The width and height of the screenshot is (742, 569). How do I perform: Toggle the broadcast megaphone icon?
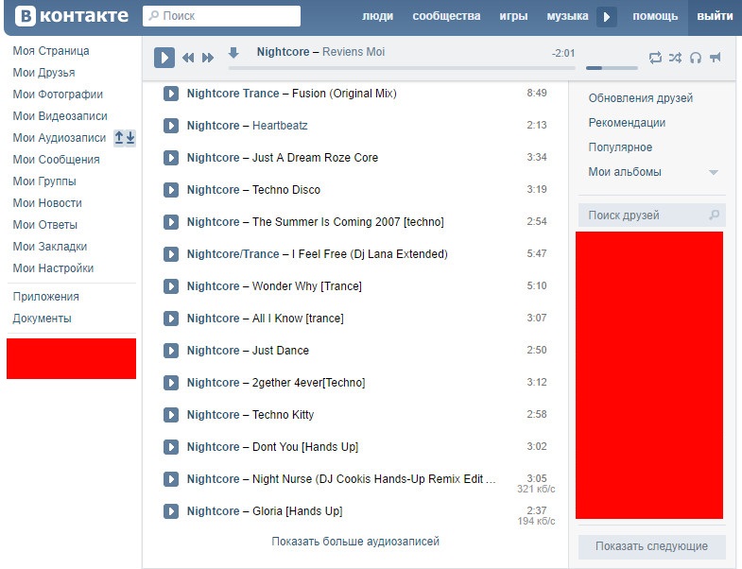click(x=715, y=58)
